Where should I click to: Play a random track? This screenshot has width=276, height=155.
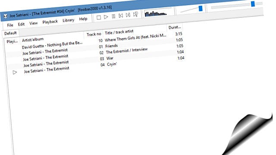[x=135, y=14]
